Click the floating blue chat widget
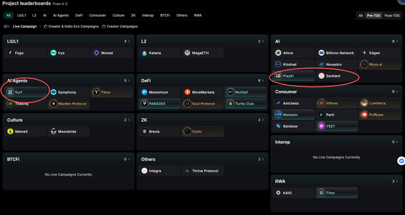Screen dimensions: 405x215 coord(401,161)
